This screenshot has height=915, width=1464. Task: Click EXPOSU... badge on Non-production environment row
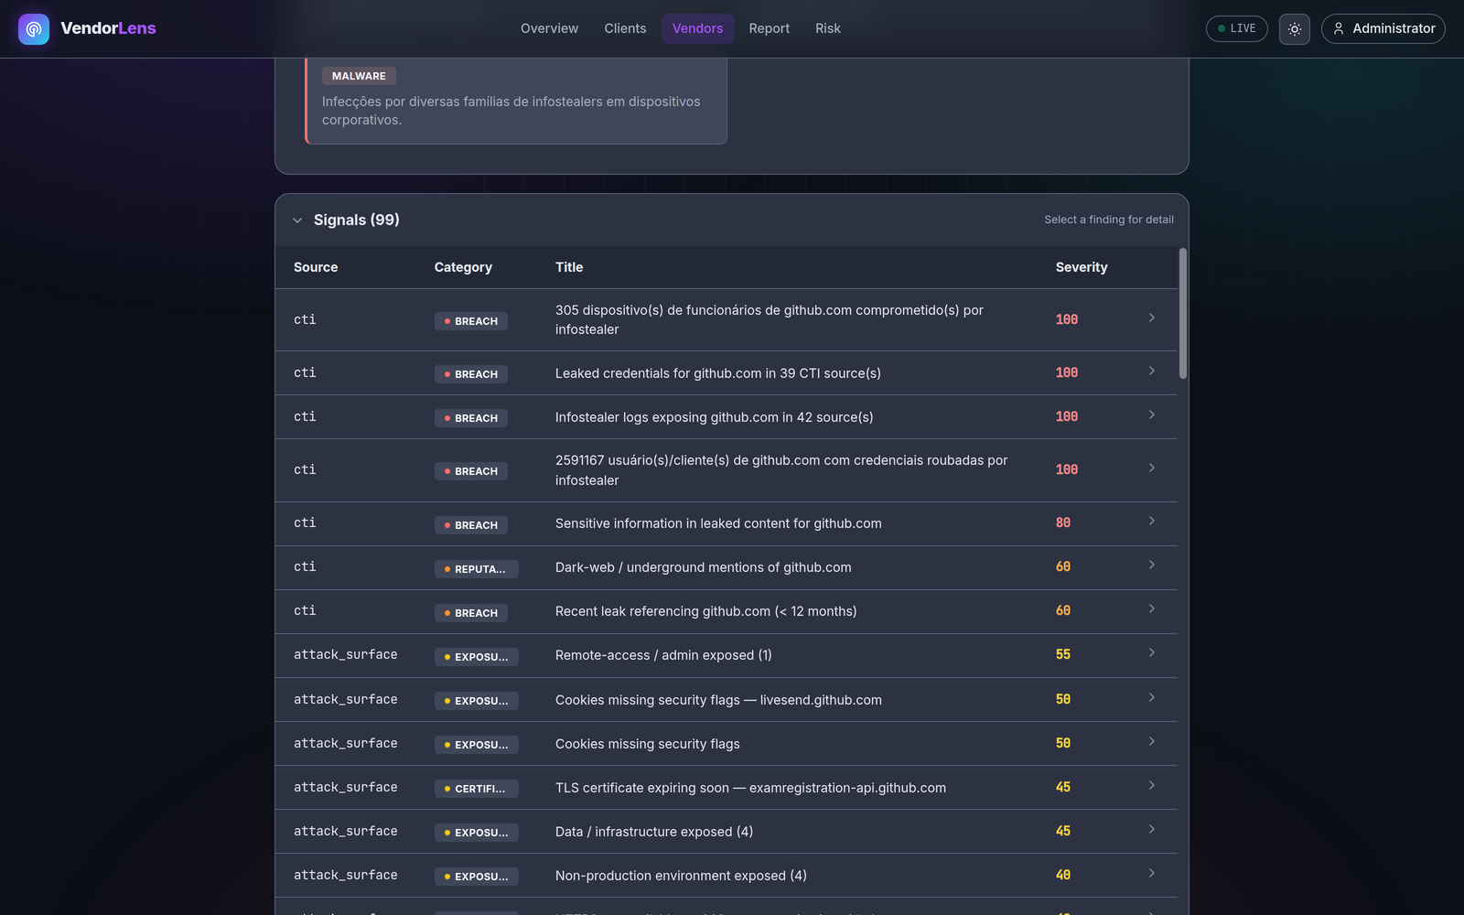477,877
